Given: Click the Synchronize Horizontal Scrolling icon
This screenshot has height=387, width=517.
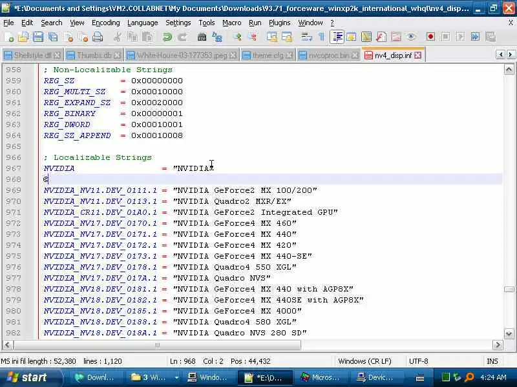Looking at the screenshot, I should tap(287, 37).
